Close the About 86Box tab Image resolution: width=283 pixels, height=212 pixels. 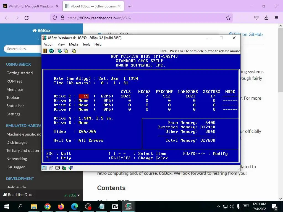tap(119, 6)
